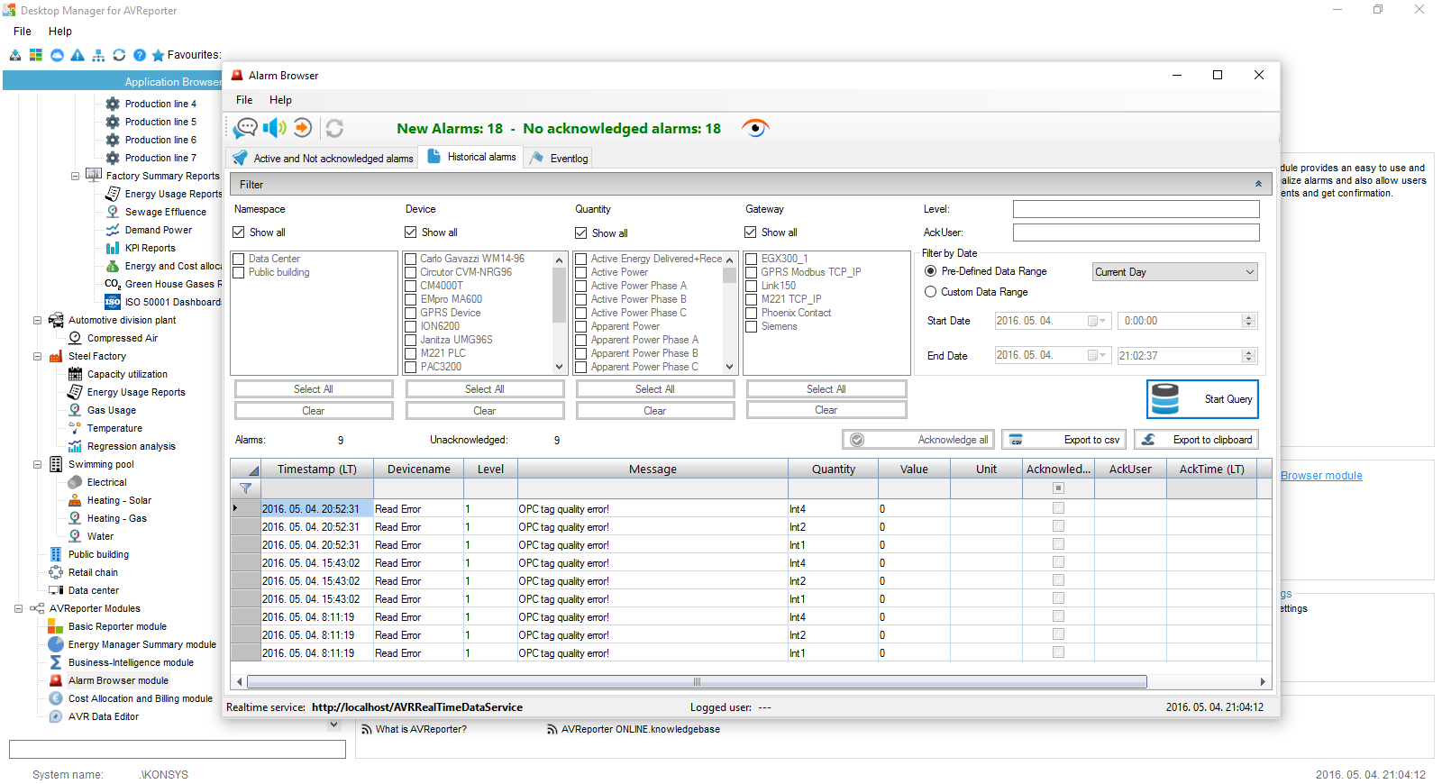
Task: Click the AckUser filter input field
Action: pos(1136,232)
